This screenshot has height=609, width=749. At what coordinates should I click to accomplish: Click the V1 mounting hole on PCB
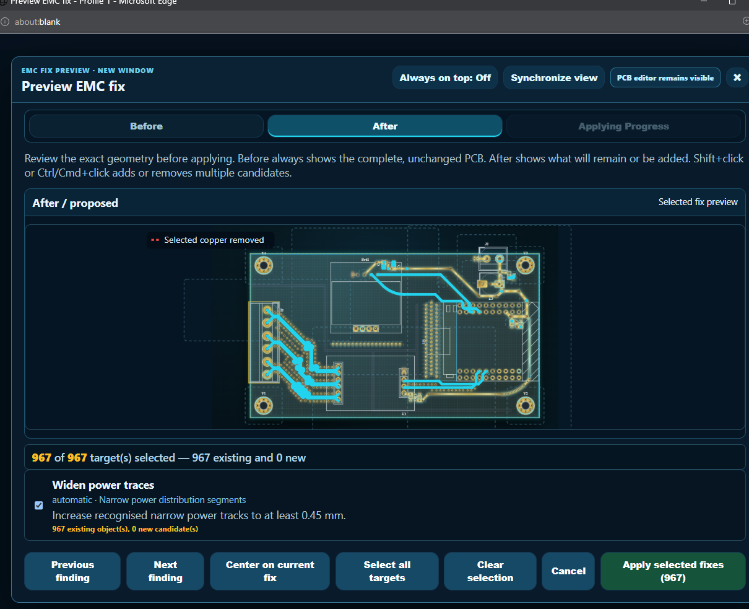pos(264,406)
